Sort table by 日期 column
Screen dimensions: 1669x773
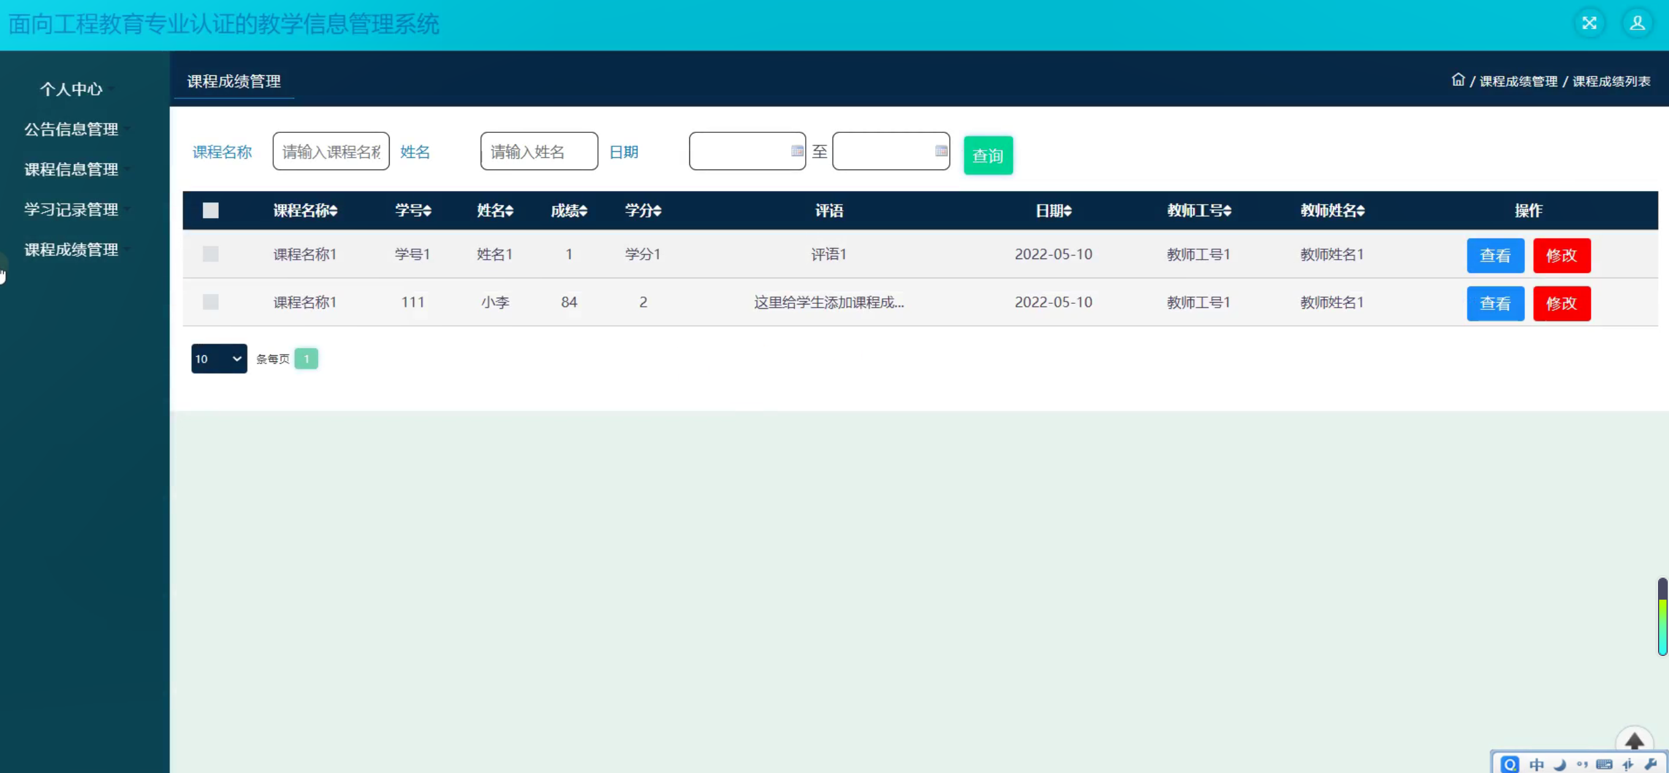(x=1053, y=211)
